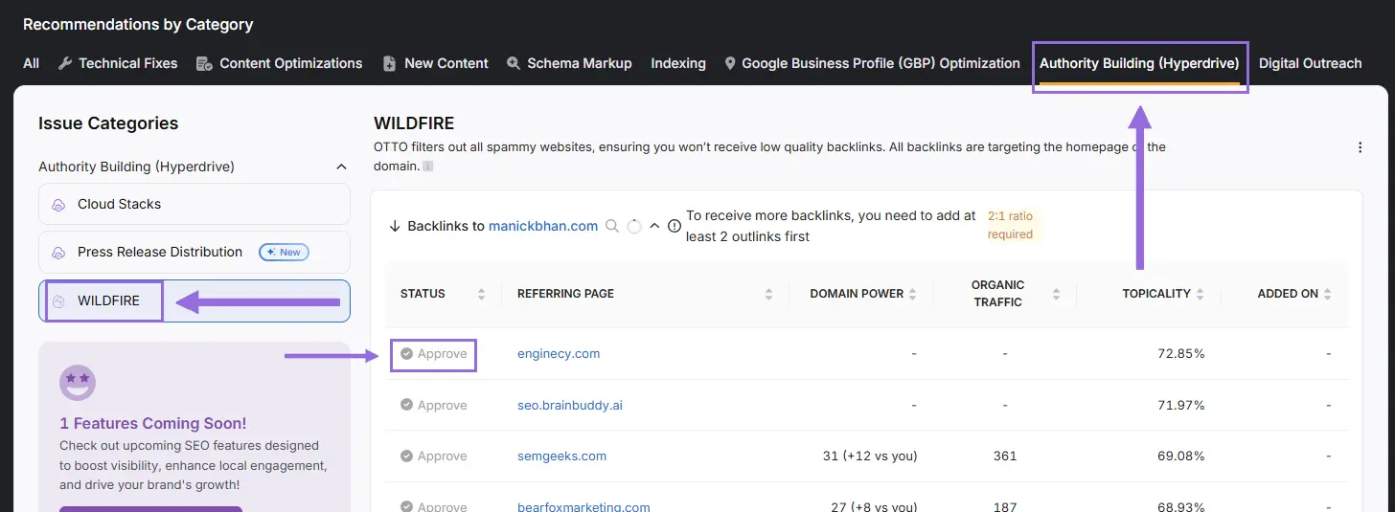Open the three-dot options menu for WILDFIRE
The width and height of the screenshot is (1395, 512).
1360,147
